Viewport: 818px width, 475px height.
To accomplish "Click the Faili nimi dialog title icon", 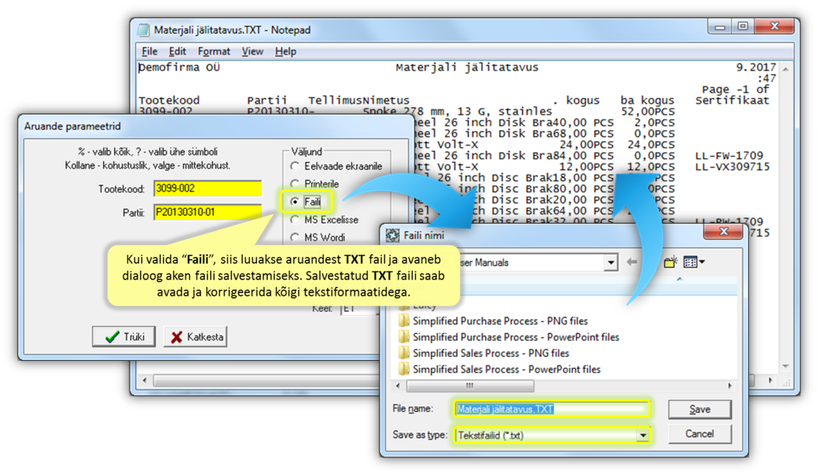I will point(392,235).
